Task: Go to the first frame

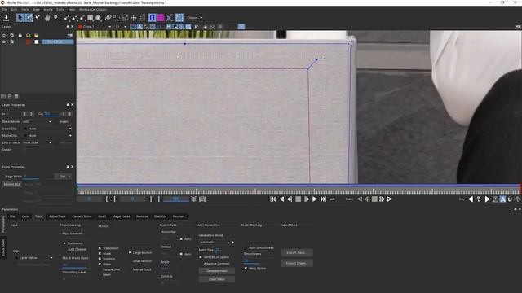Action: tap(273, 199)
